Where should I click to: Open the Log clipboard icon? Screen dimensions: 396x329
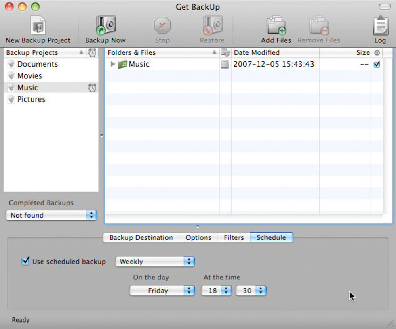coord(380,26)
